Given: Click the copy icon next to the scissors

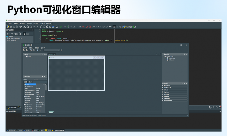Looking at the screenshot, I should tap(28, 27).
